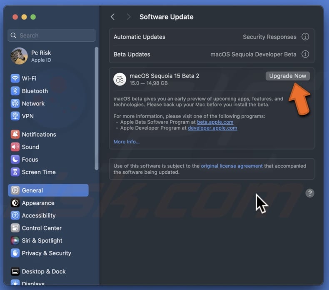This screenshot has width=329, height=290.
Task: Click the 15.0 — 14,98 GB size text
Action: [149, 83]
